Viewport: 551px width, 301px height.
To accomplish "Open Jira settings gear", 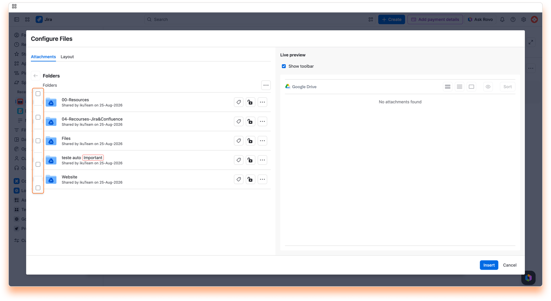I will tap(524, 19).
